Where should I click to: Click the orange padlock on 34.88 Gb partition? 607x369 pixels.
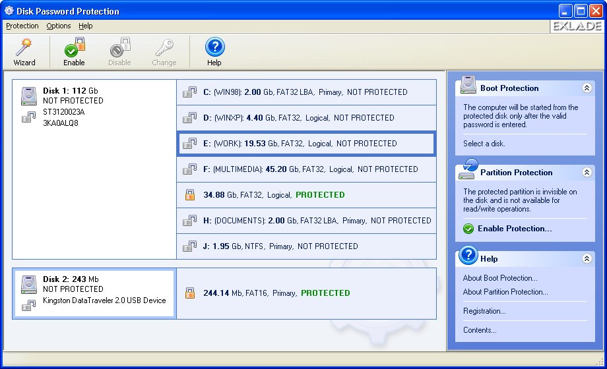[x=190, y=194]
